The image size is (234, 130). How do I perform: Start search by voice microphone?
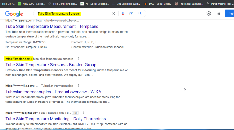point(123,14)
